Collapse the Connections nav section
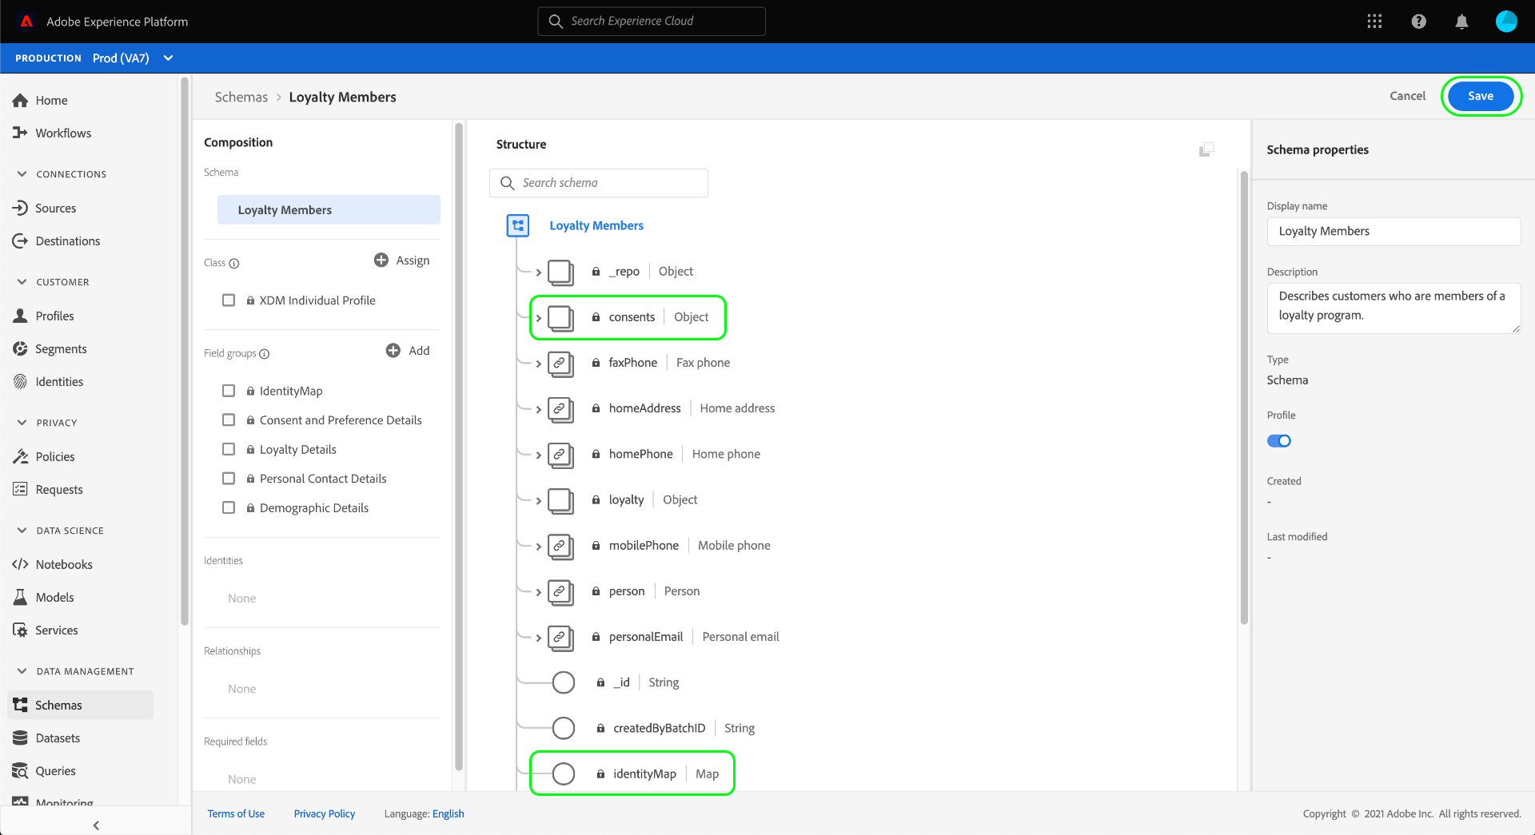 pyautogui.click(x=22, y=173)
